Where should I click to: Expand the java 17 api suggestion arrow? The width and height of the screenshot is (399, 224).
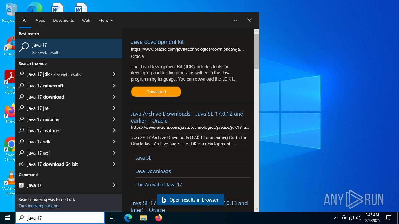point(114,153)
